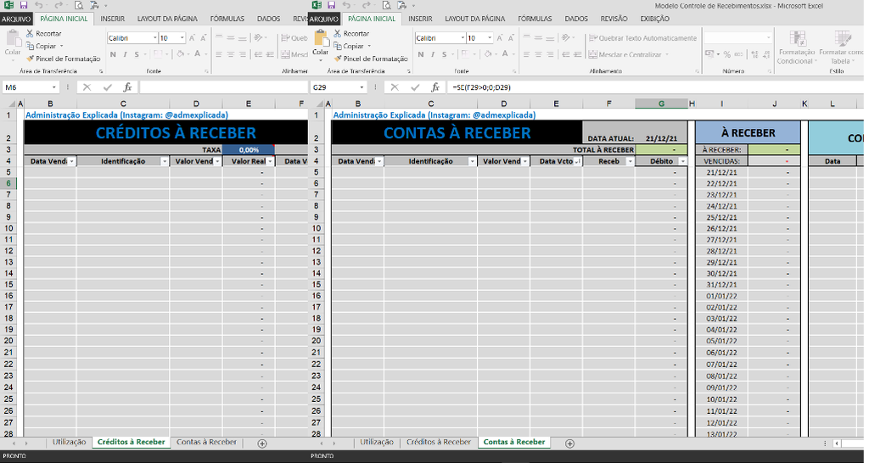The width and height of the screenshot is (869, 463).
Task: Open print preview in the left window toolbar
Action: pyautogui.click(x=79, y=6)
